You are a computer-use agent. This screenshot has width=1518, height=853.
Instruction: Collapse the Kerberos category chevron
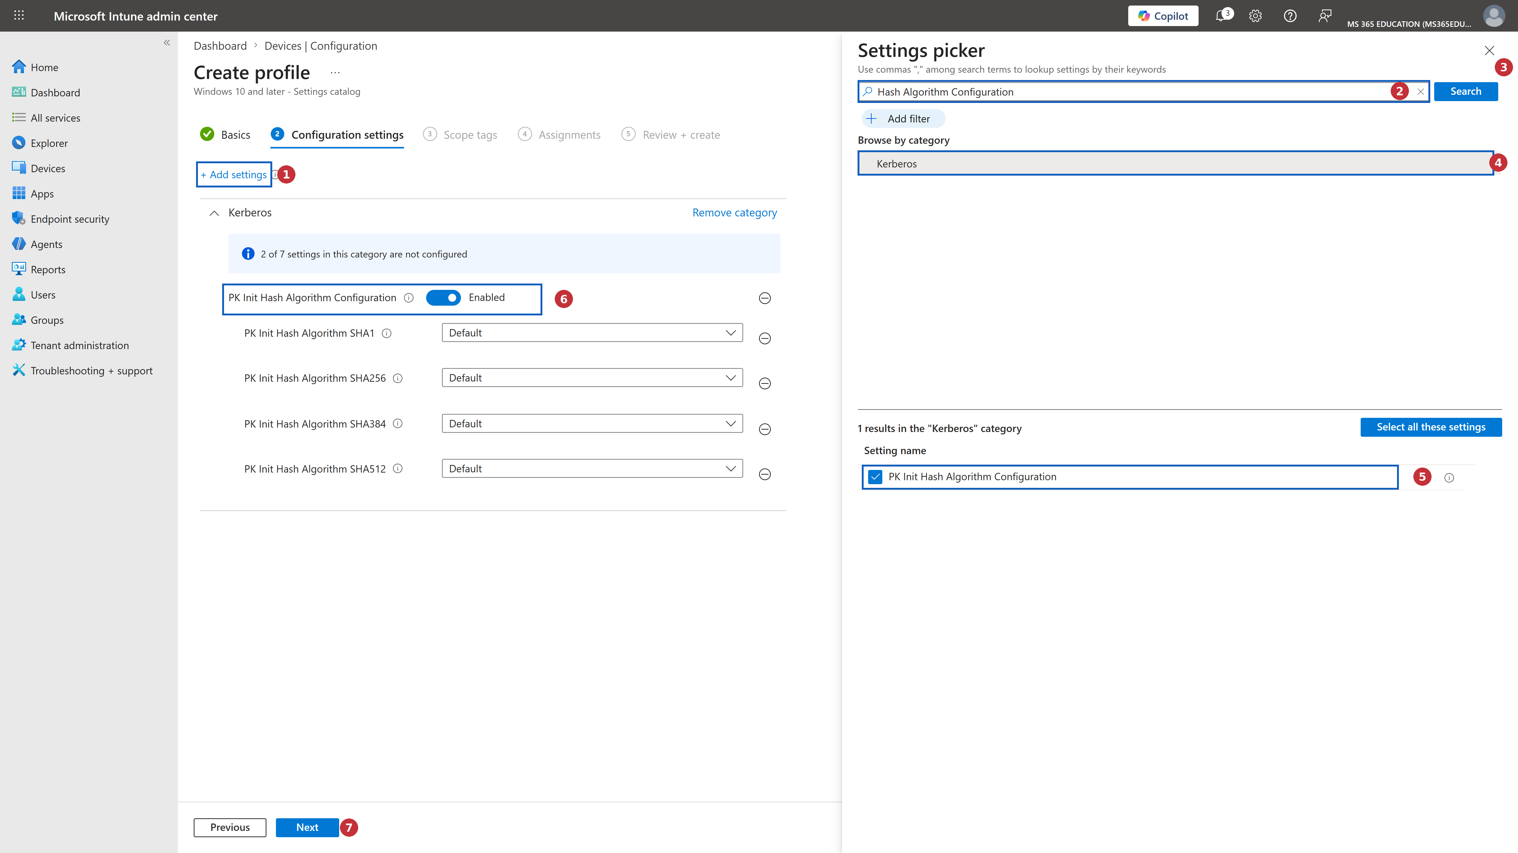point(214,213)
